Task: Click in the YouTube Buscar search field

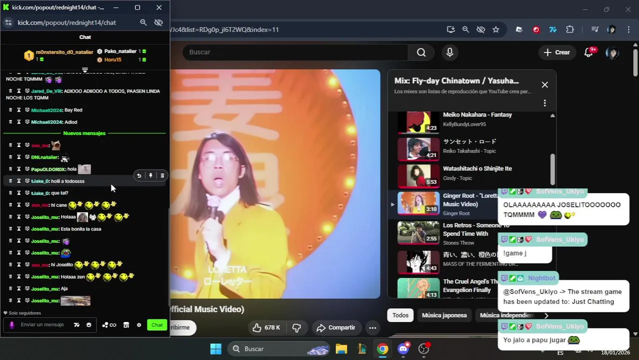Action: click(295, 52)
